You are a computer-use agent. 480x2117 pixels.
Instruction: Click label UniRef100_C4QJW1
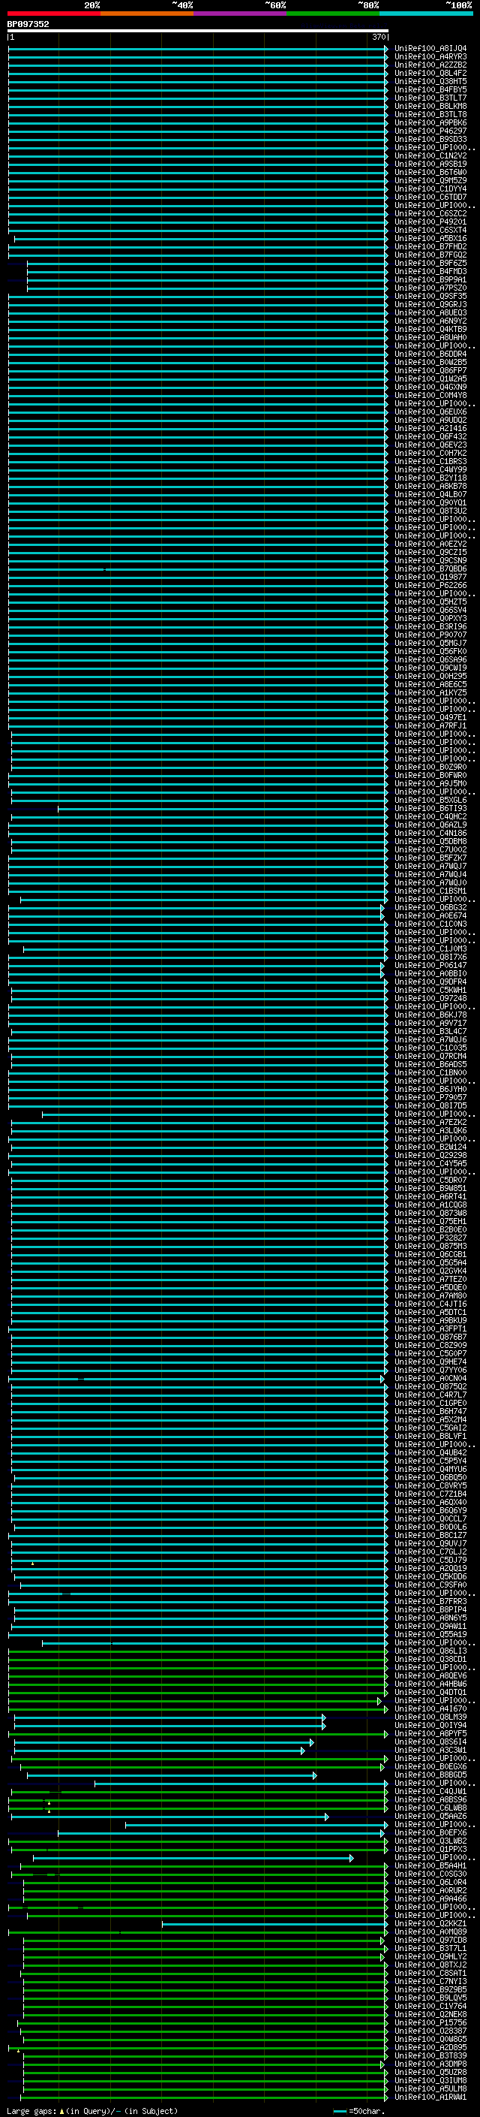click(430, 1791)
